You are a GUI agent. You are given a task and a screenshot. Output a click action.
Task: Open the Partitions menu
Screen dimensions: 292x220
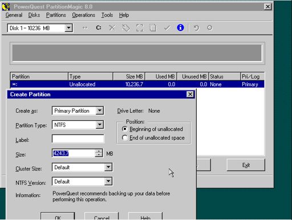pyautogui.click(x=56, y=15)
